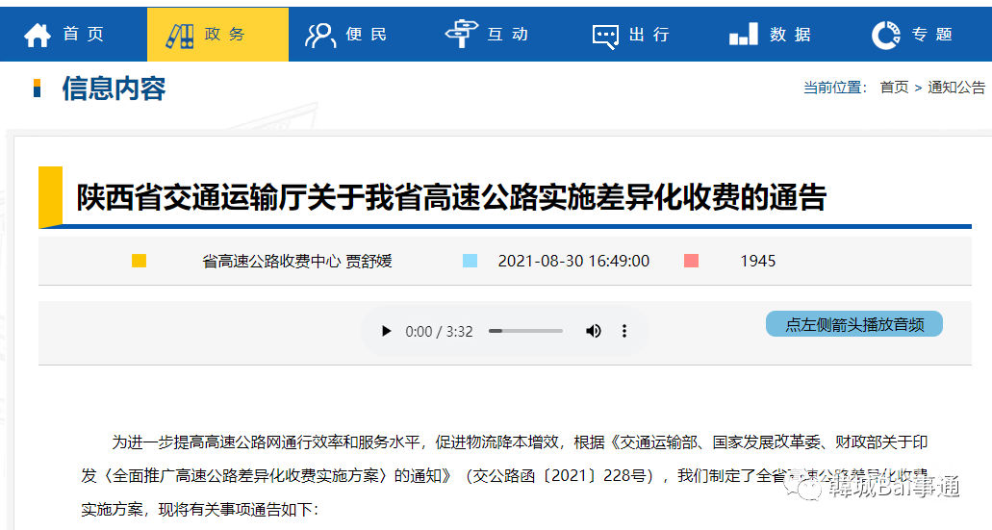The image size is (992, 530).
Task: Click the folder binders icon for 政务
Action: coord(180,36)
